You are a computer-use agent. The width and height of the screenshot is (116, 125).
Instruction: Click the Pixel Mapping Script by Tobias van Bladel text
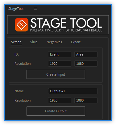[x=66, y=30]
